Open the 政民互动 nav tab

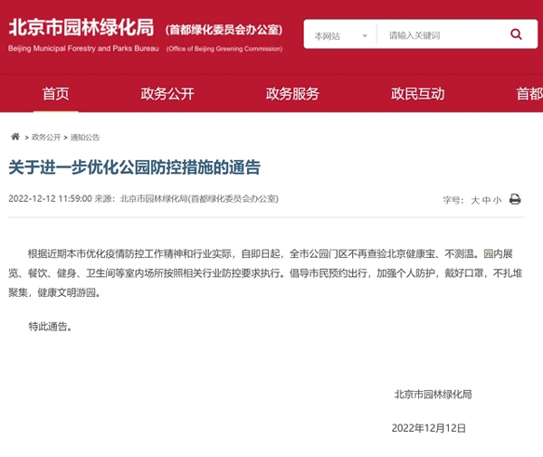click(417, 94)
